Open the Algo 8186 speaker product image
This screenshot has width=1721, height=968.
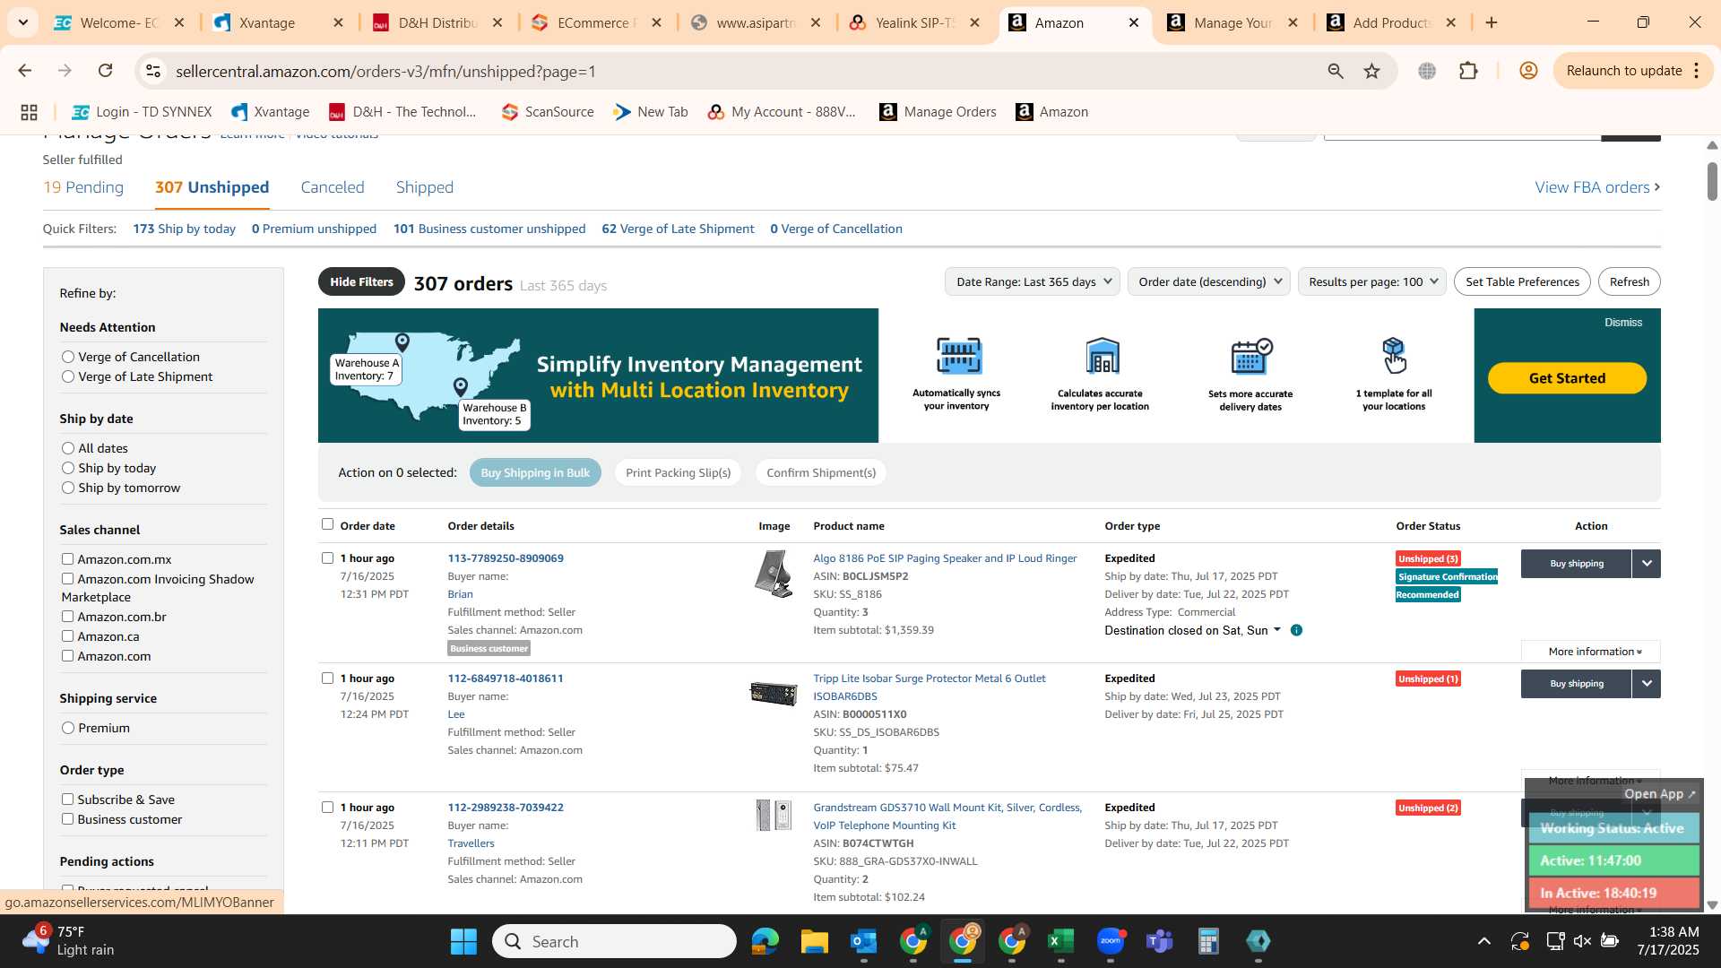pyautogui.click(x=774, y=575)
